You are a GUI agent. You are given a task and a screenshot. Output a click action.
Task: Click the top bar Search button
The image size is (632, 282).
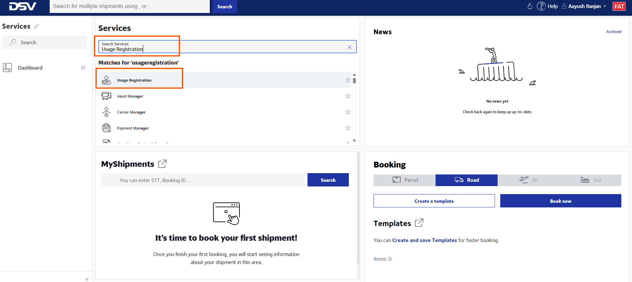point(225,6)
